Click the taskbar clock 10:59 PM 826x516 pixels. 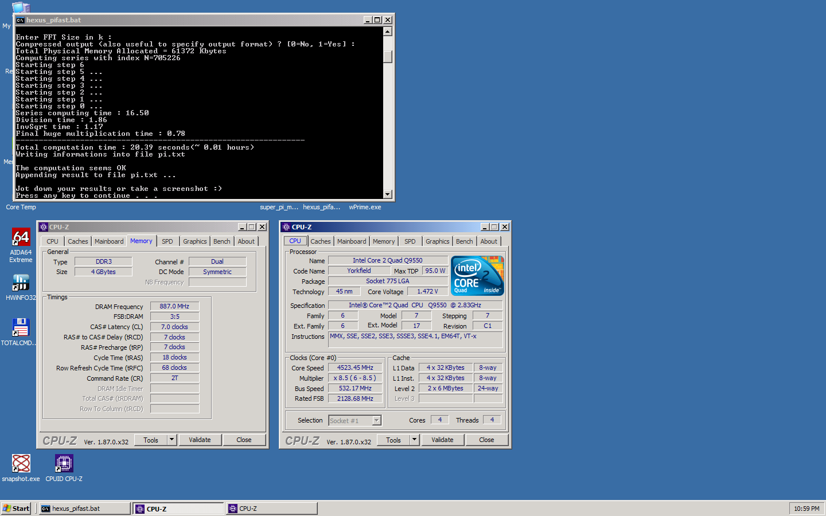pyautogui.click(x=806, y=509)
